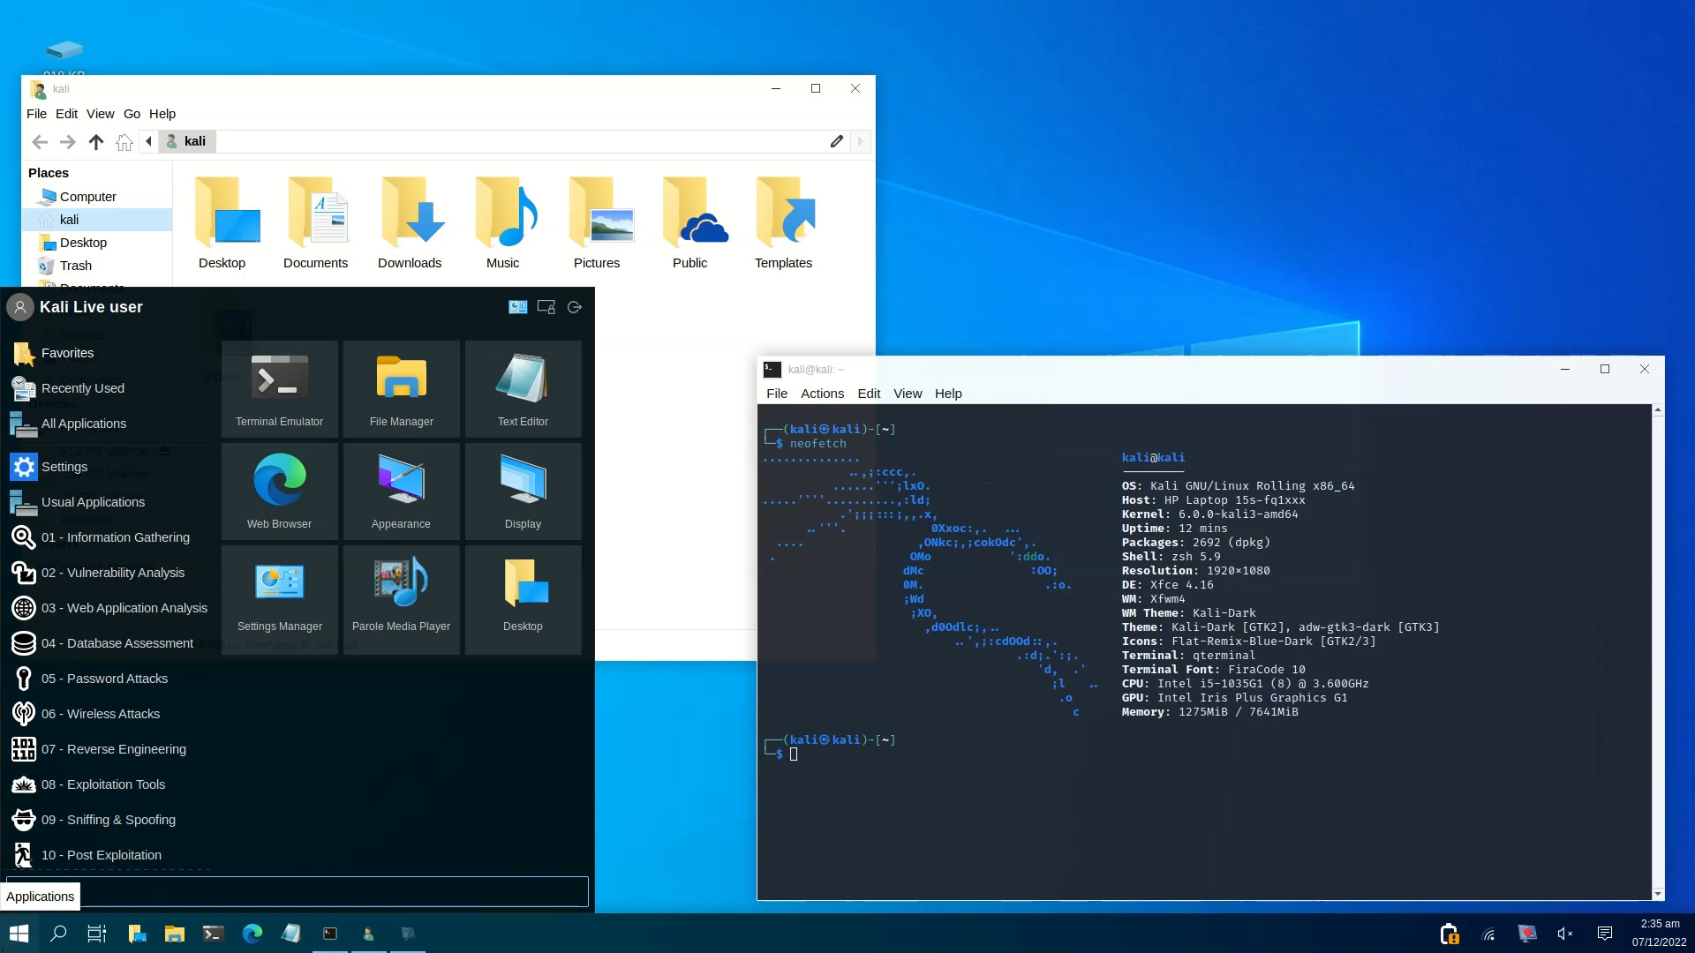Open the Settings Manager icon
1695x953 pixels.
point(279,593)
